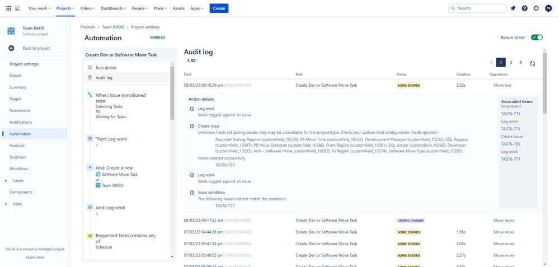The height and width of the screenshot is (267, 559).
Task: Open the app switcher grid icon
Action: click(8, 8)
